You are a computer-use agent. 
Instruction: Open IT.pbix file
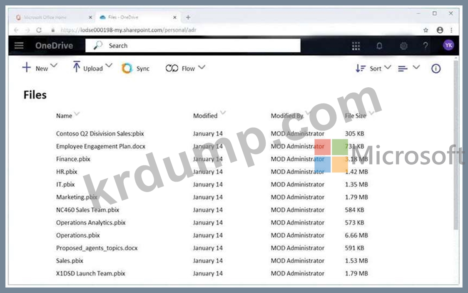(65, 185)
